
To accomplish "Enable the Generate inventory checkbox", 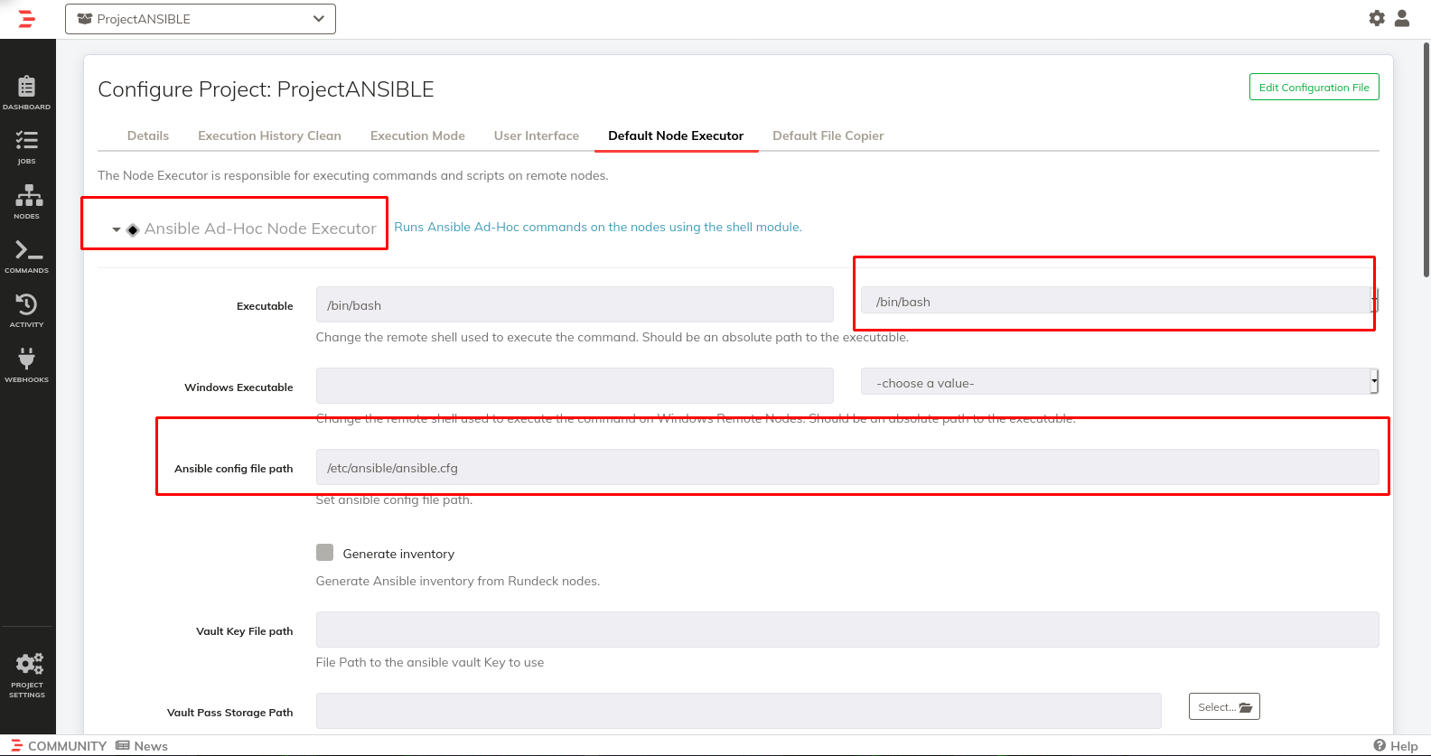I will [x=324, y=553].
